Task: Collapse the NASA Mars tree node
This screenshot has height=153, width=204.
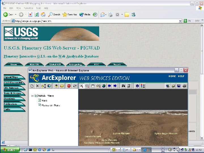Action: coord(32,96)
